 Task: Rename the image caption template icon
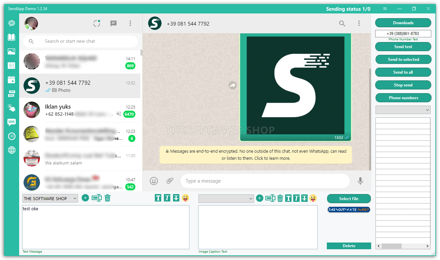270,198
